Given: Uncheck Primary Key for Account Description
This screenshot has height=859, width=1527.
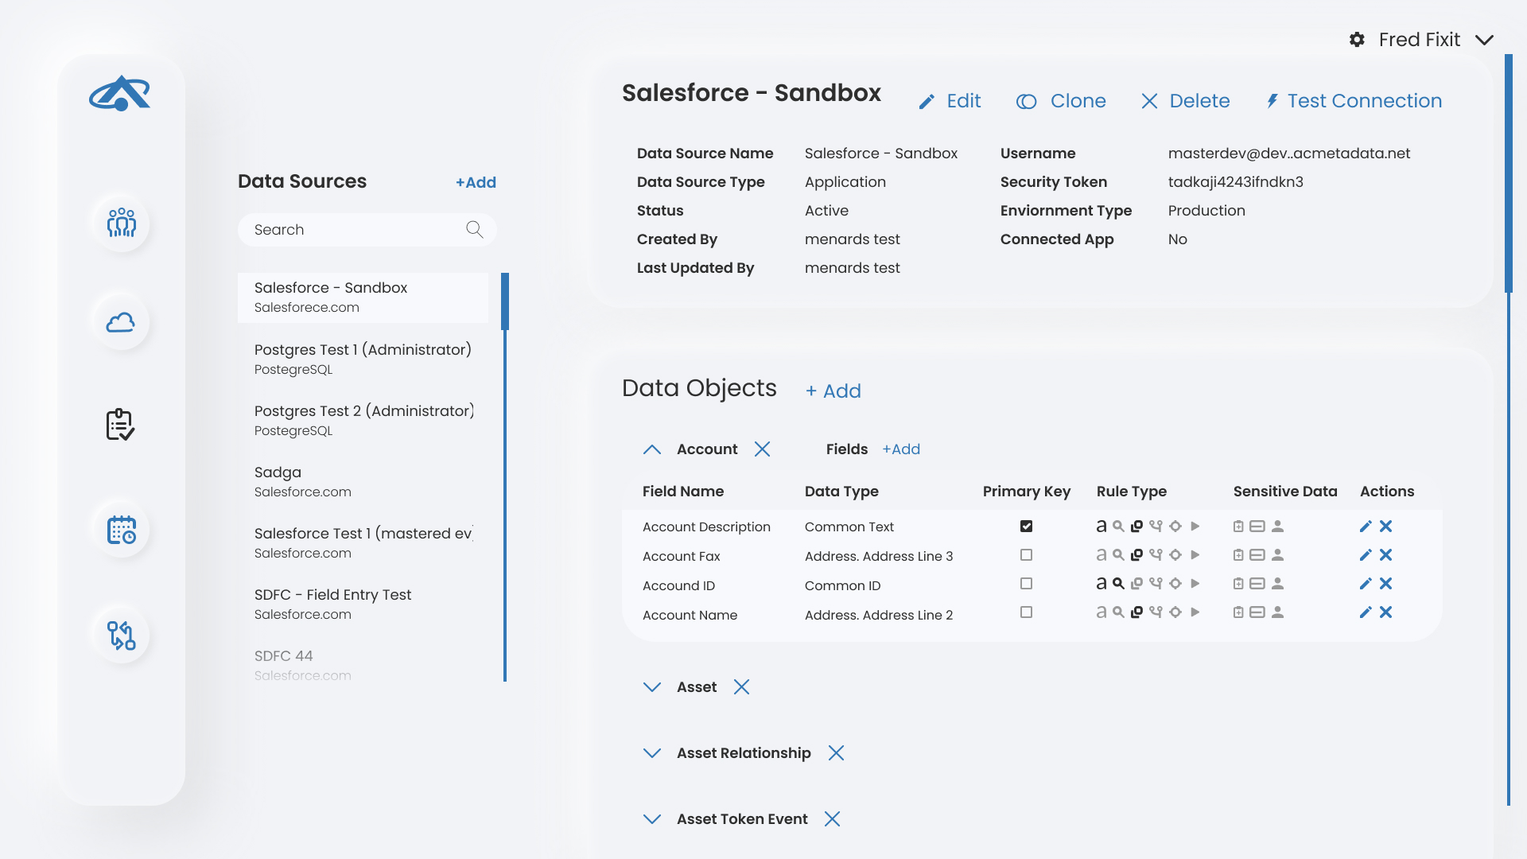Looking at the screenshot, I should tap(1027, 526).
